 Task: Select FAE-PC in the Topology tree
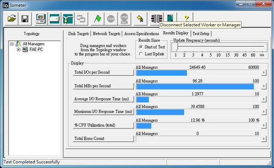pyautogui.click(x=36, y=49)
